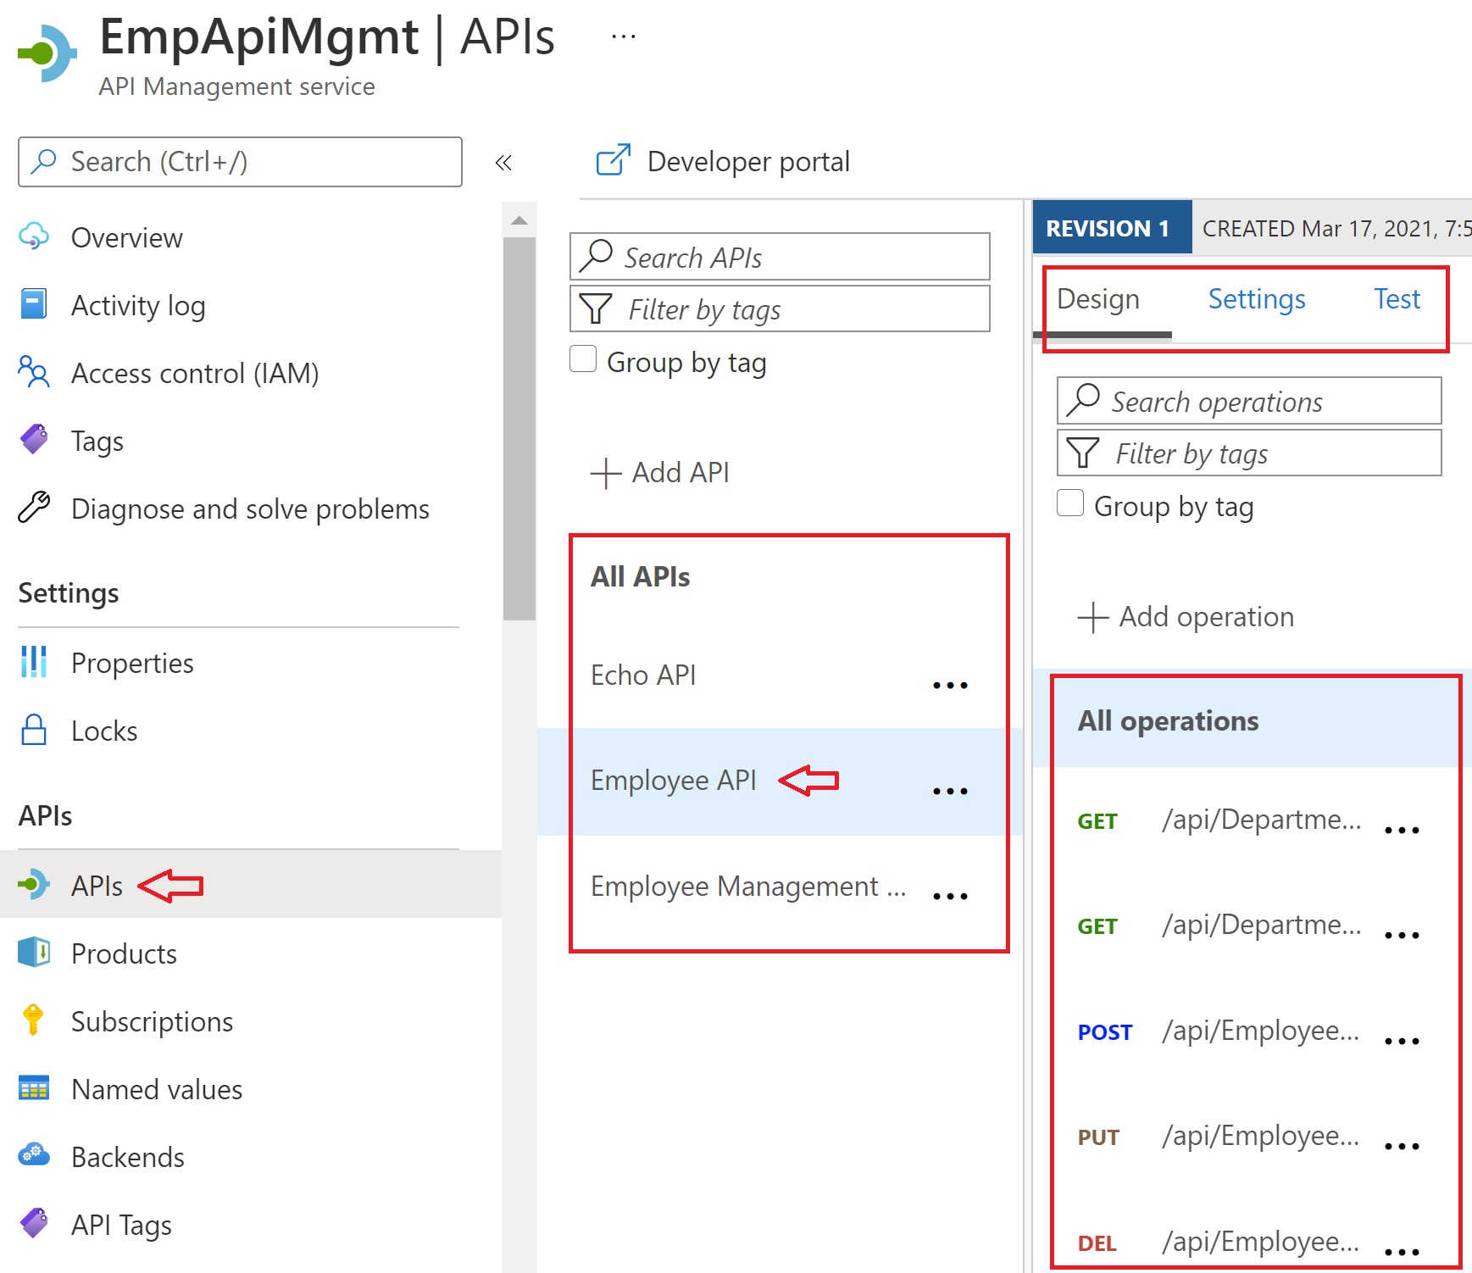The image size is (1472, 1273).
Task: Click the Developer portal external icon
Action: pos(614,159)
